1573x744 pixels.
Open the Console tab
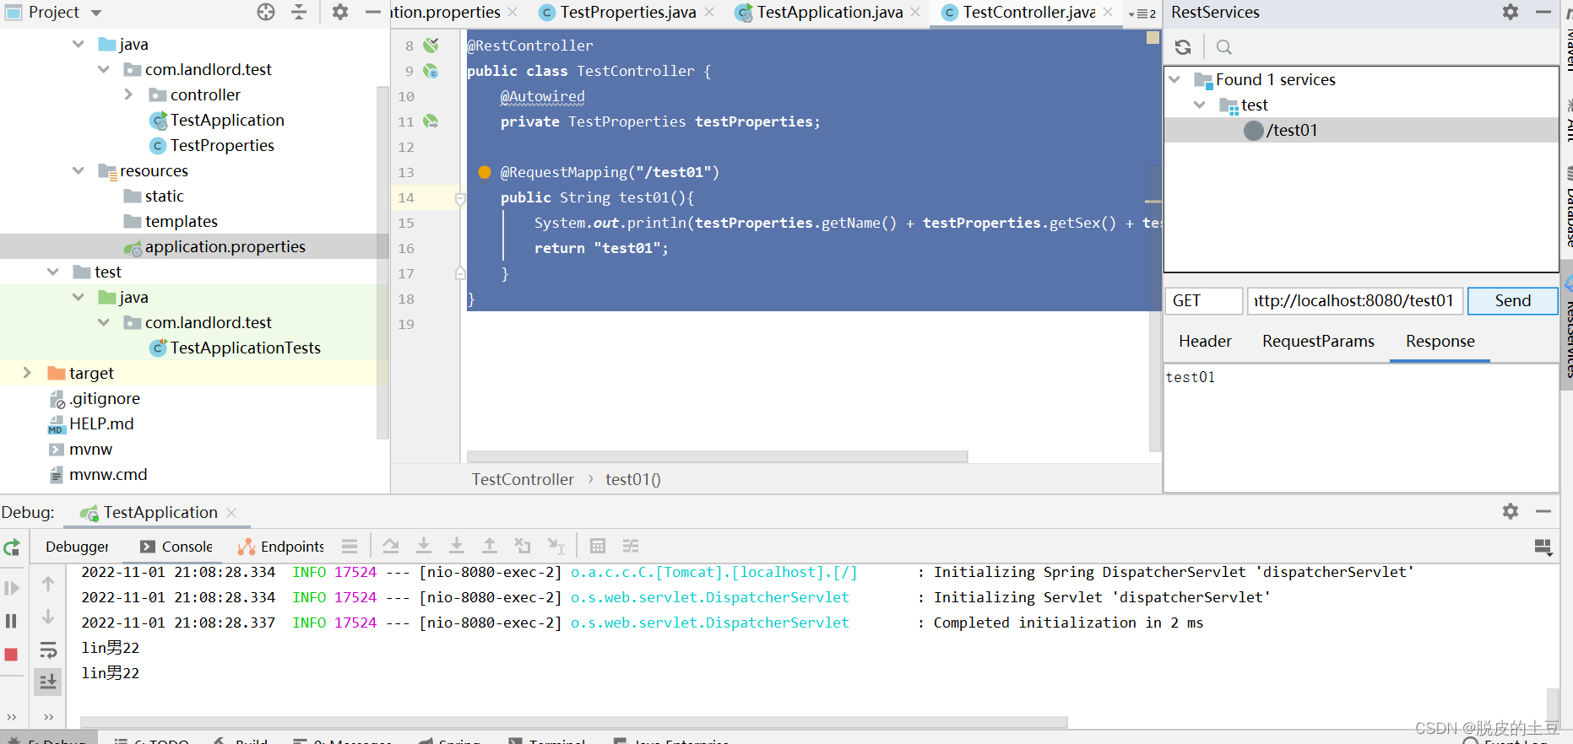click(x=176, y=547)
